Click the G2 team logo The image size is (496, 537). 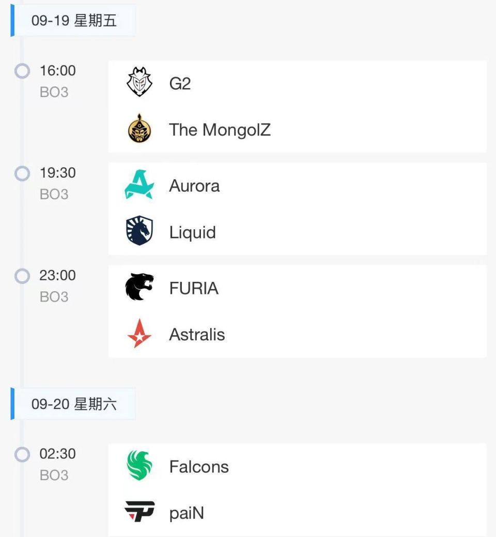[x=139, y=82]
